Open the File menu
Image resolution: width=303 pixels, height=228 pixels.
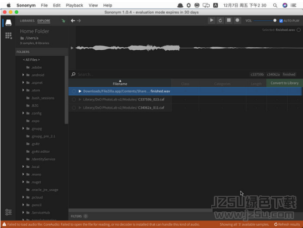(x=44, y=6)
